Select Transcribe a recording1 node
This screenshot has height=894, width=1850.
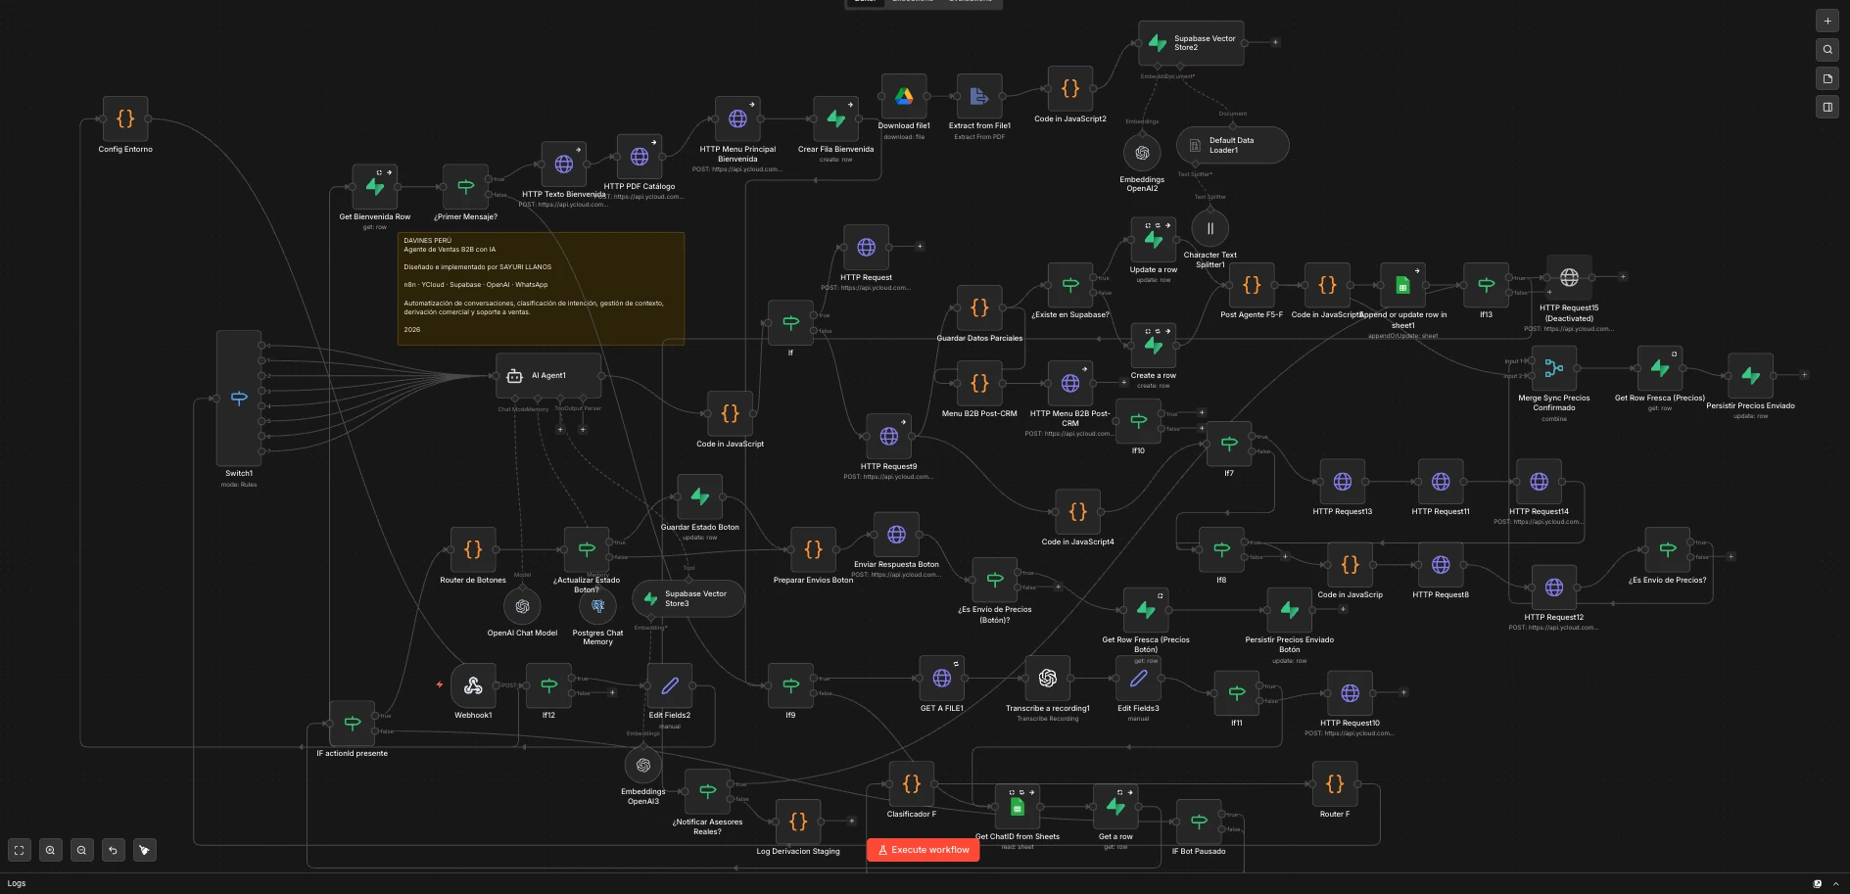[1047, 678]
